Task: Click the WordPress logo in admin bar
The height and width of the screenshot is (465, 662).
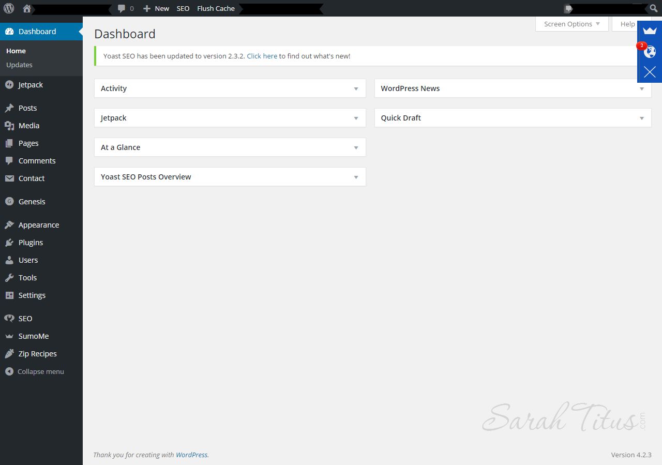Action: pyautogui.click(x=9, y=8)
